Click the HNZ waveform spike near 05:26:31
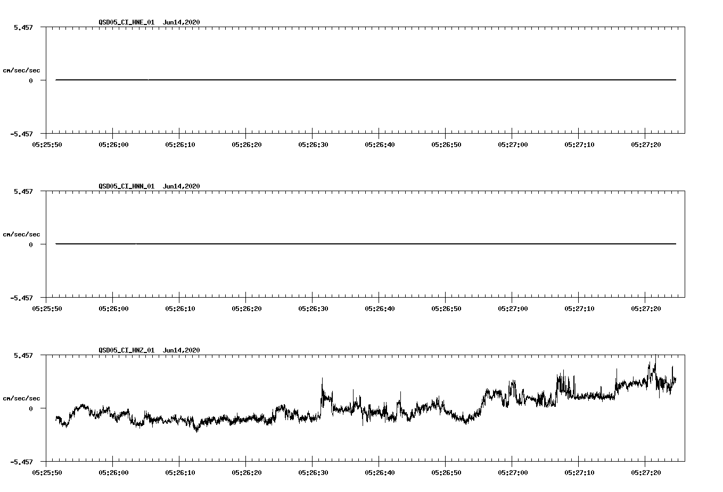The width and height of the screenshot is (723, 492). pos(322,389)
